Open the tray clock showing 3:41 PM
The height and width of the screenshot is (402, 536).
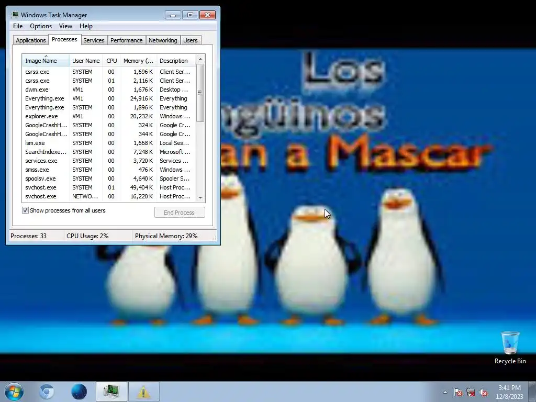point(509,392)
